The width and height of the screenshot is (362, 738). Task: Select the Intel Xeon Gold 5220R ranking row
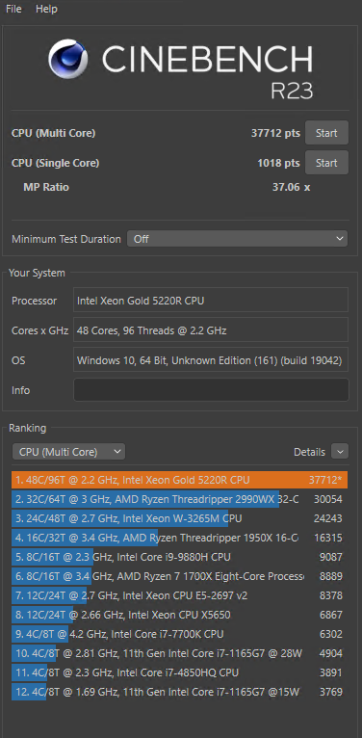(x=180, y=480)
